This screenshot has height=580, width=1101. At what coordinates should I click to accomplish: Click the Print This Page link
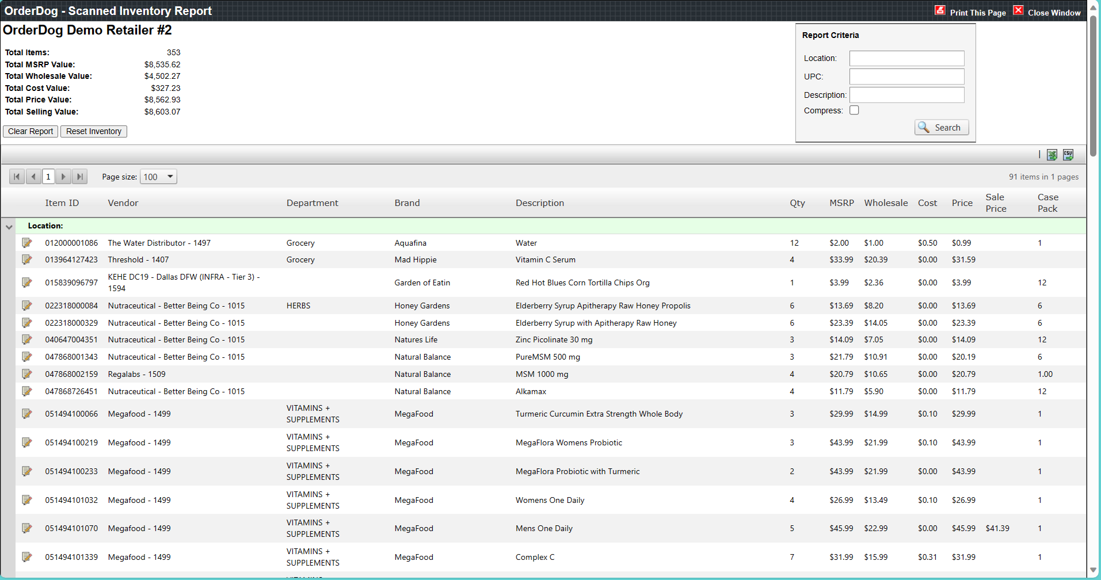(978, 13)
